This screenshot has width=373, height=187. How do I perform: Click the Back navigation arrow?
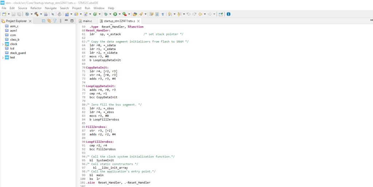[200, 14]
